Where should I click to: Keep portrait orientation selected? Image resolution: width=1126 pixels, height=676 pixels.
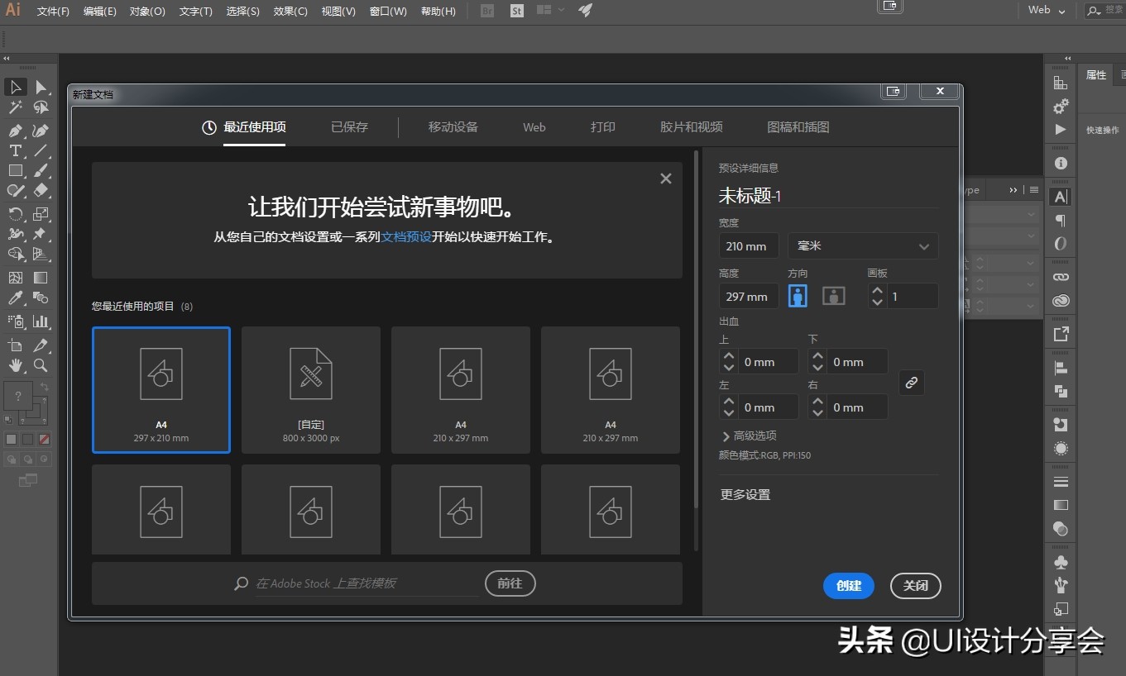(x=797, y=295)
